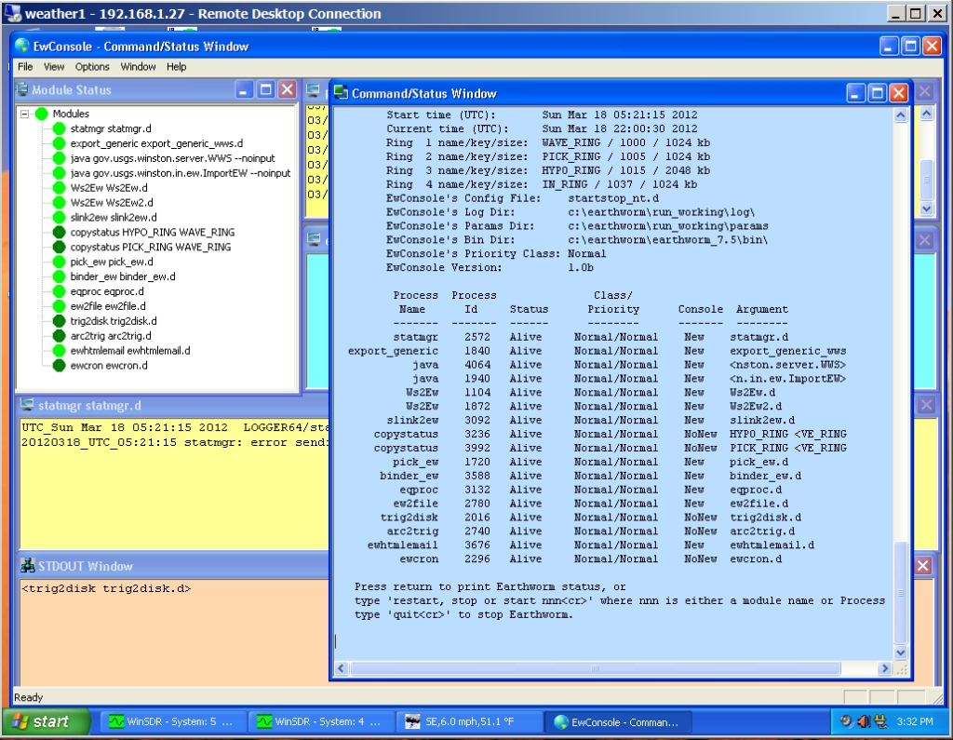Open the File menu

24,67
